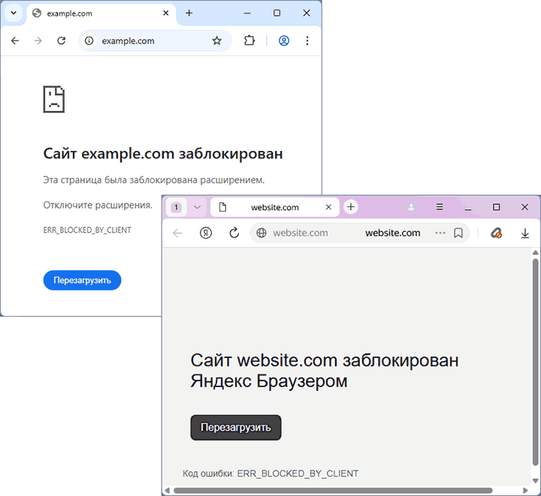
Task: Open Chrome tab search dropdown arrow
Action: point(14,13)
